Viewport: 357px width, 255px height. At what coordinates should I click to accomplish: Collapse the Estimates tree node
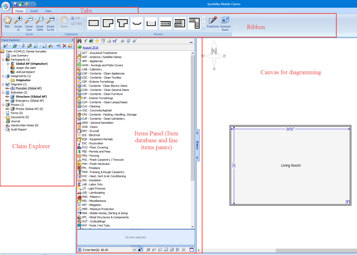(3, 92)
